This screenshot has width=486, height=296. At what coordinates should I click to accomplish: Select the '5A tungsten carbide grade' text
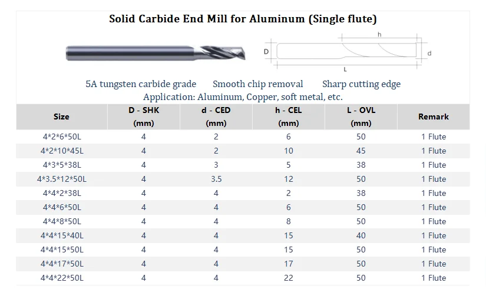point(141,84)
